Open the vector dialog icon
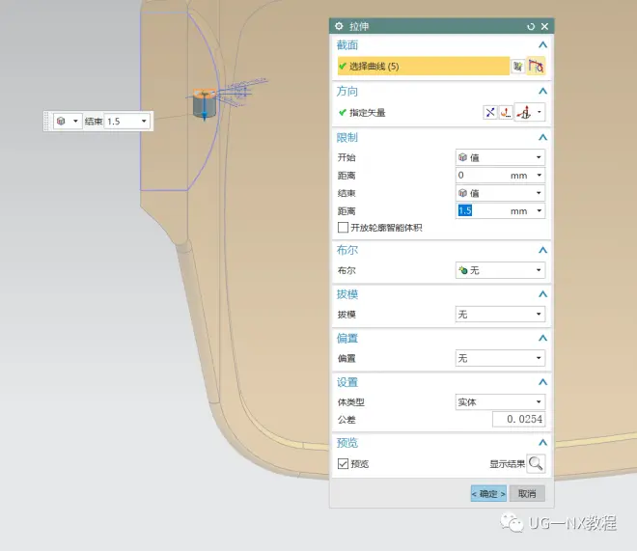Viewport: 637px width, 551px height. pyautogui.click(x=506, y=113)
